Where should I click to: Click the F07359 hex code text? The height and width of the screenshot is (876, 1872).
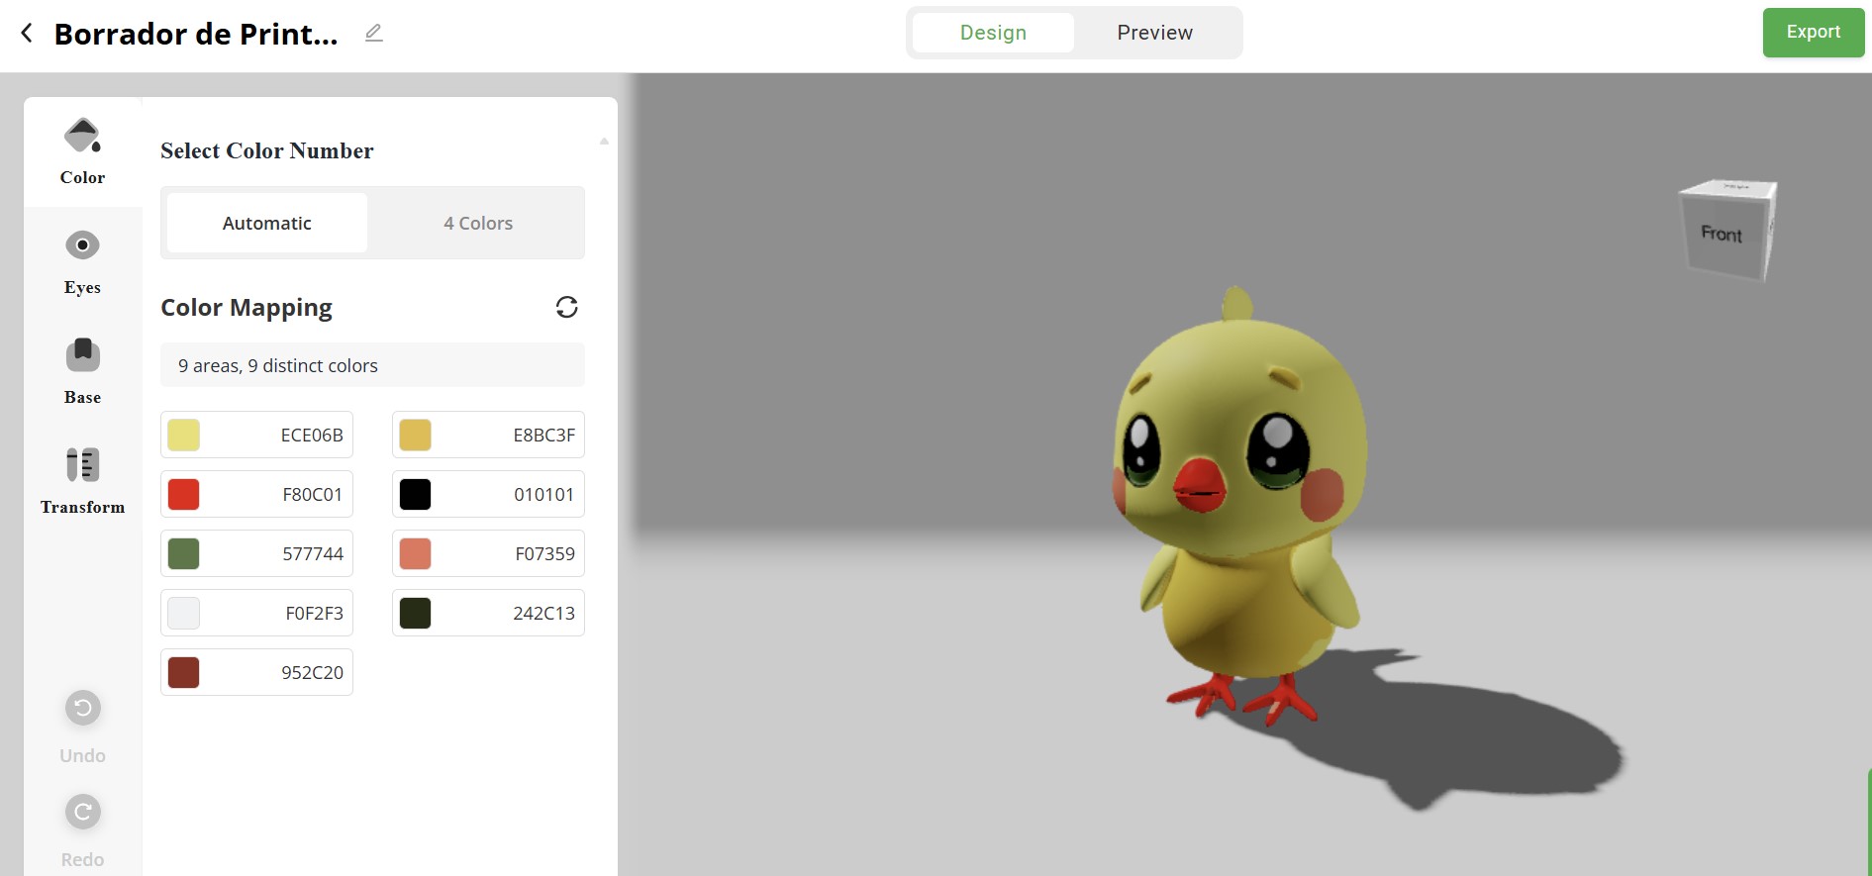[x=544, y=554]
